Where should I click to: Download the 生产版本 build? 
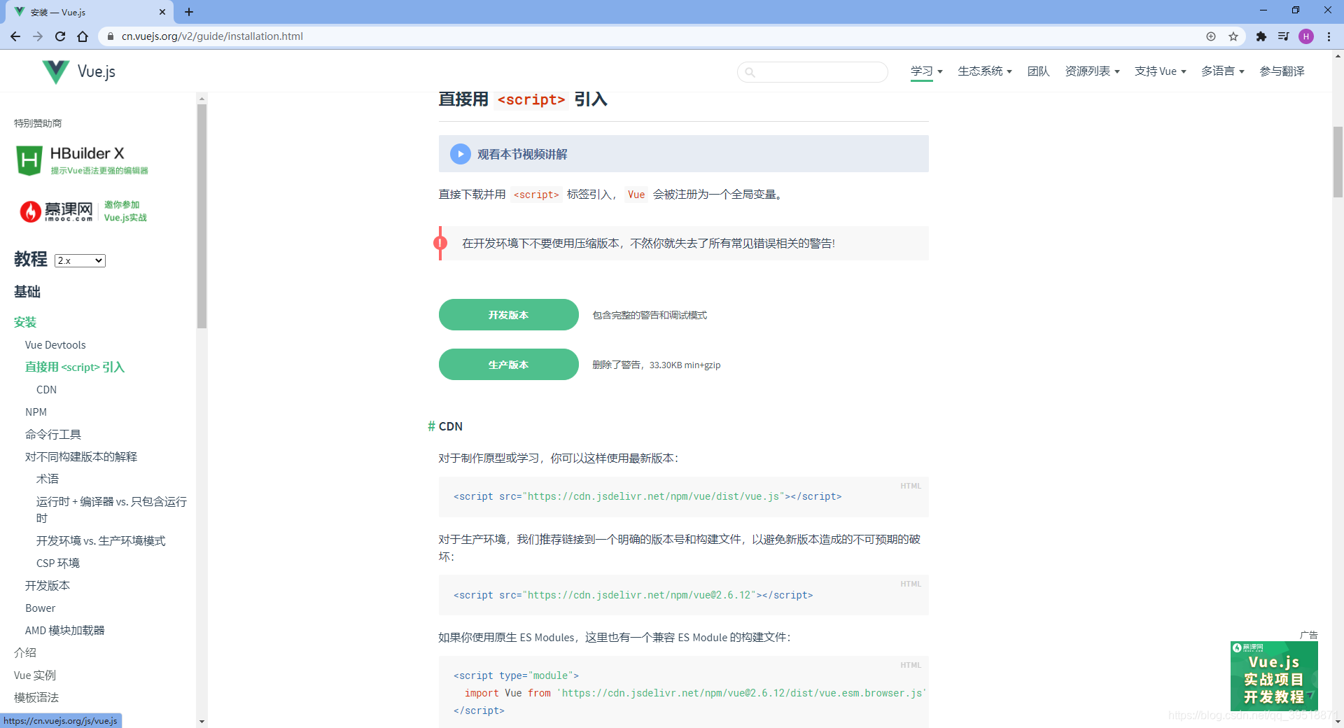[x=509, y=365]
